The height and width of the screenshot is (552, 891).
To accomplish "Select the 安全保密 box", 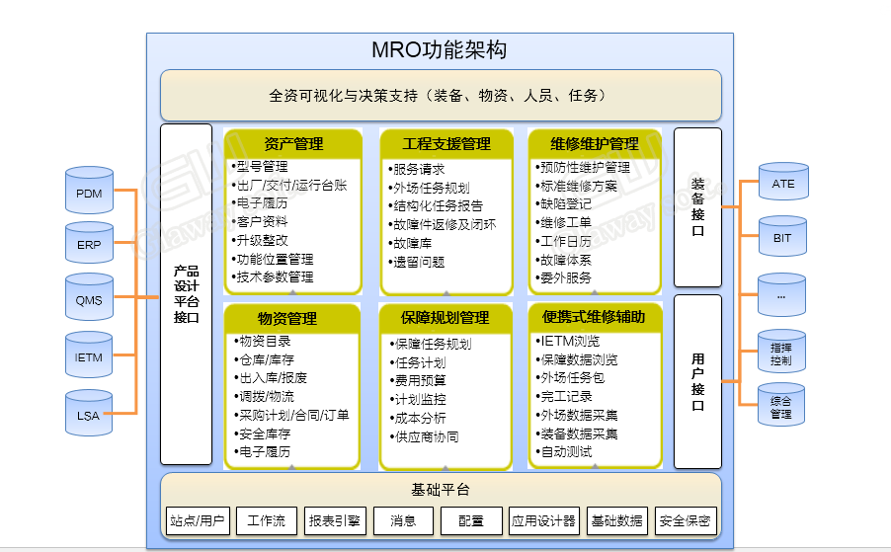I will (x=686, y=520).
